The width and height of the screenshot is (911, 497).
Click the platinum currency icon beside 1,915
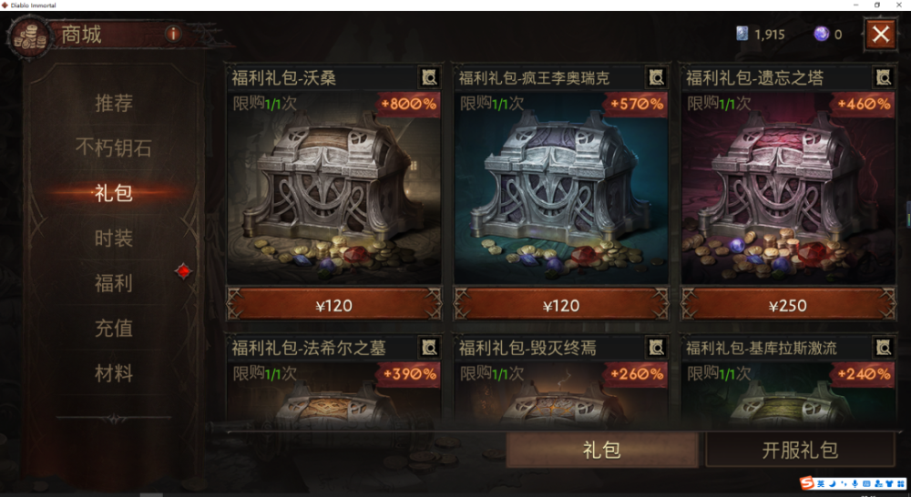pyautogui.click(x=742, y=35)
